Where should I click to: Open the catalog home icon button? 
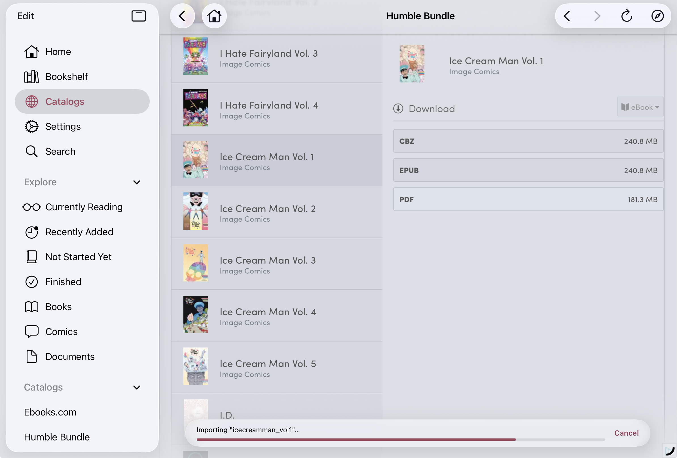coord(214,16)
